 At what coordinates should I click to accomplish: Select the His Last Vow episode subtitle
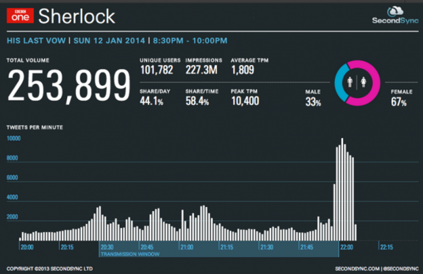pyautogui.click(x=36, y=41)
